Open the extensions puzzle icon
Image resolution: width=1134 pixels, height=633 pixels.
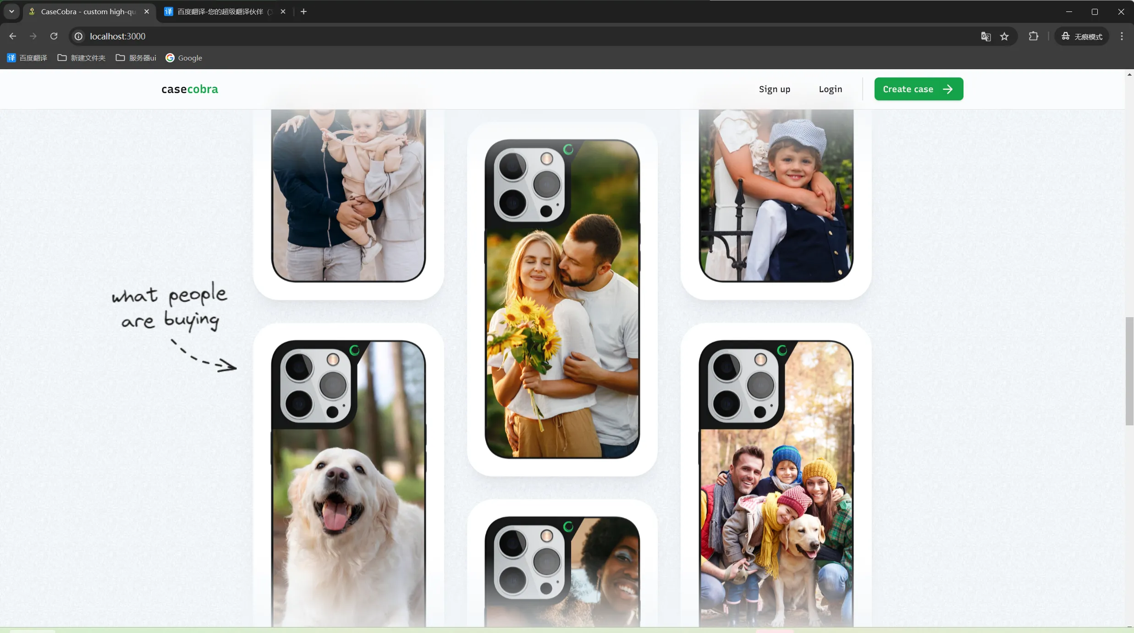1034,36
